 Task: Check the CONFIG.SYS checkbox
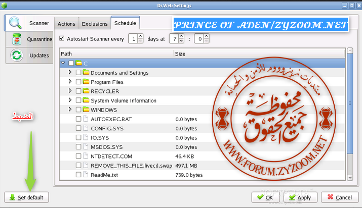coord(78,128)
